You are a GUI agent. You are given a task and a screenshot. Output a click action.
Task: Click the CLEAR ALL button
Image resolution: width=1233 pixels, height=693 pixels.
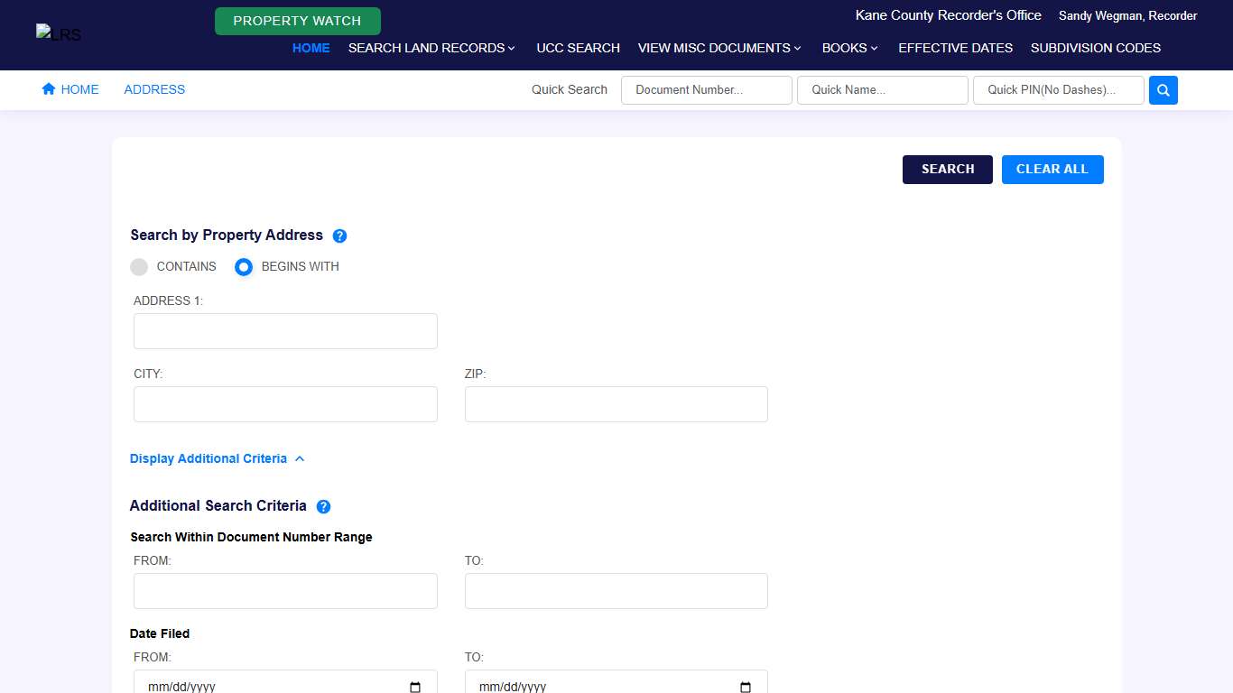coord(1052,170)
